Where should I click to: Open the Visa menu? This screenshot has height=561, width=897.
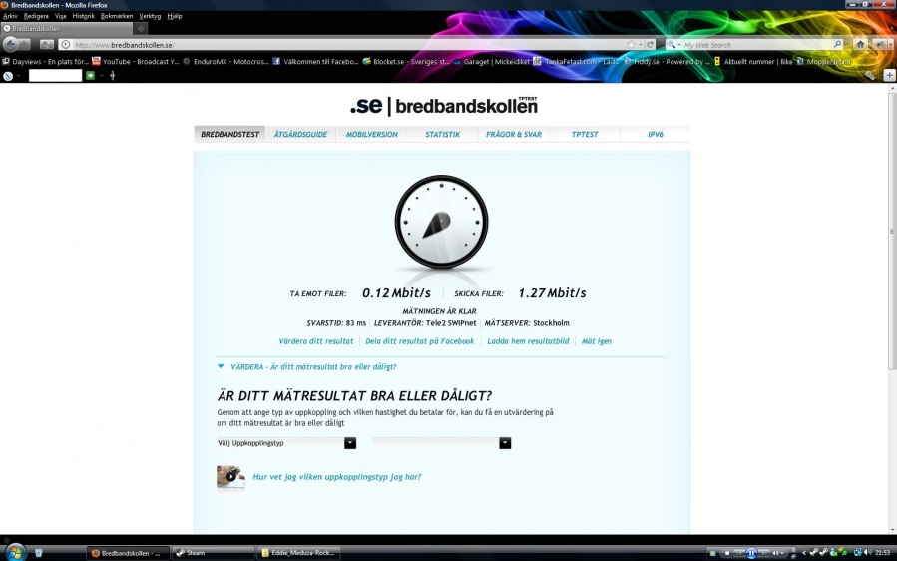pyautogui.click(x=61, y=16)
